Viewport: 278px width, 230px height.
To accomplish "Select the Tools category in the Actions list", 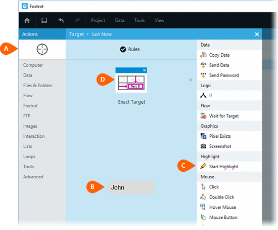I will (x=28, y=167).
